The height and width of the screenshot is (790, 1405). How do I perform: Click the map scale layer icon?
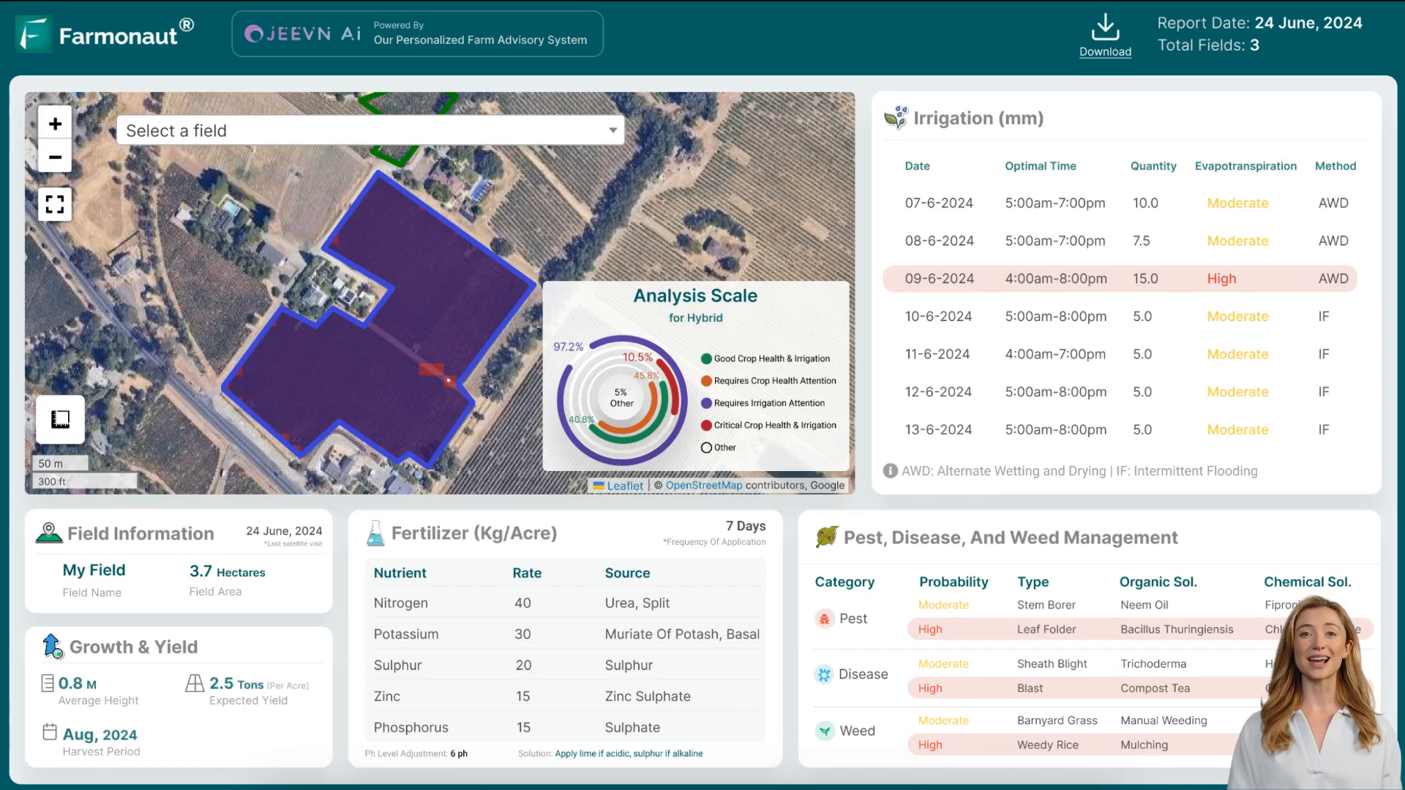[x=61, y=418]
